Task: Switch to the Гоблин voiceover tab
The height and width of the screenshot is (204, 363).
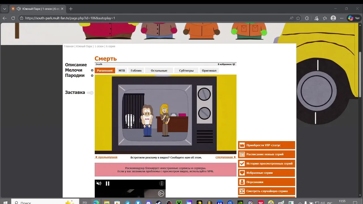Action: point(136,71)
